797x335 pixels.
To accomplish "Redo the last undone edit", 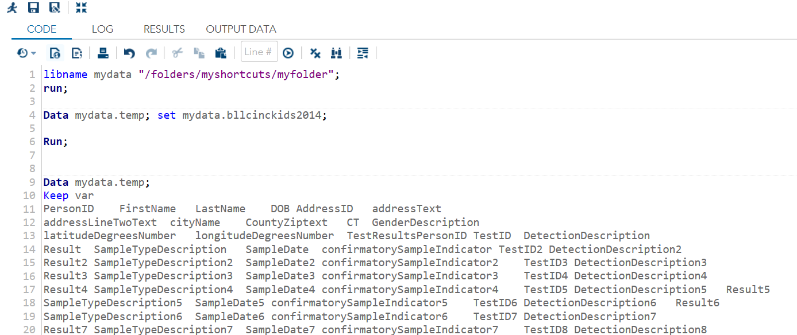I will click(151, 53).
